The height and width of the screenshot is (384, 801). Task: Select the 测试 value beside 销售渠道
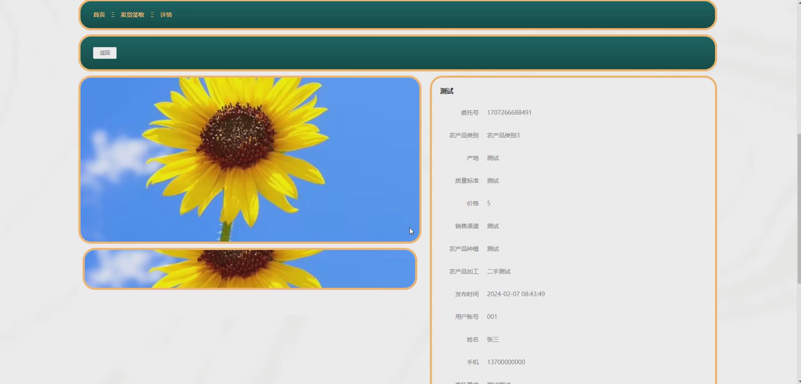click(x=493, y=226)
